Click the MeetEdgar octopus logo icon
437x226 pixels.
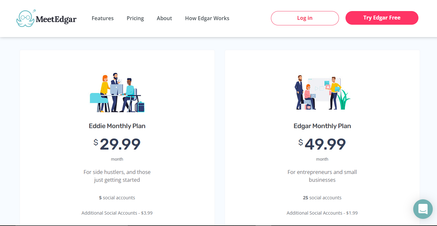click(26, 18)
